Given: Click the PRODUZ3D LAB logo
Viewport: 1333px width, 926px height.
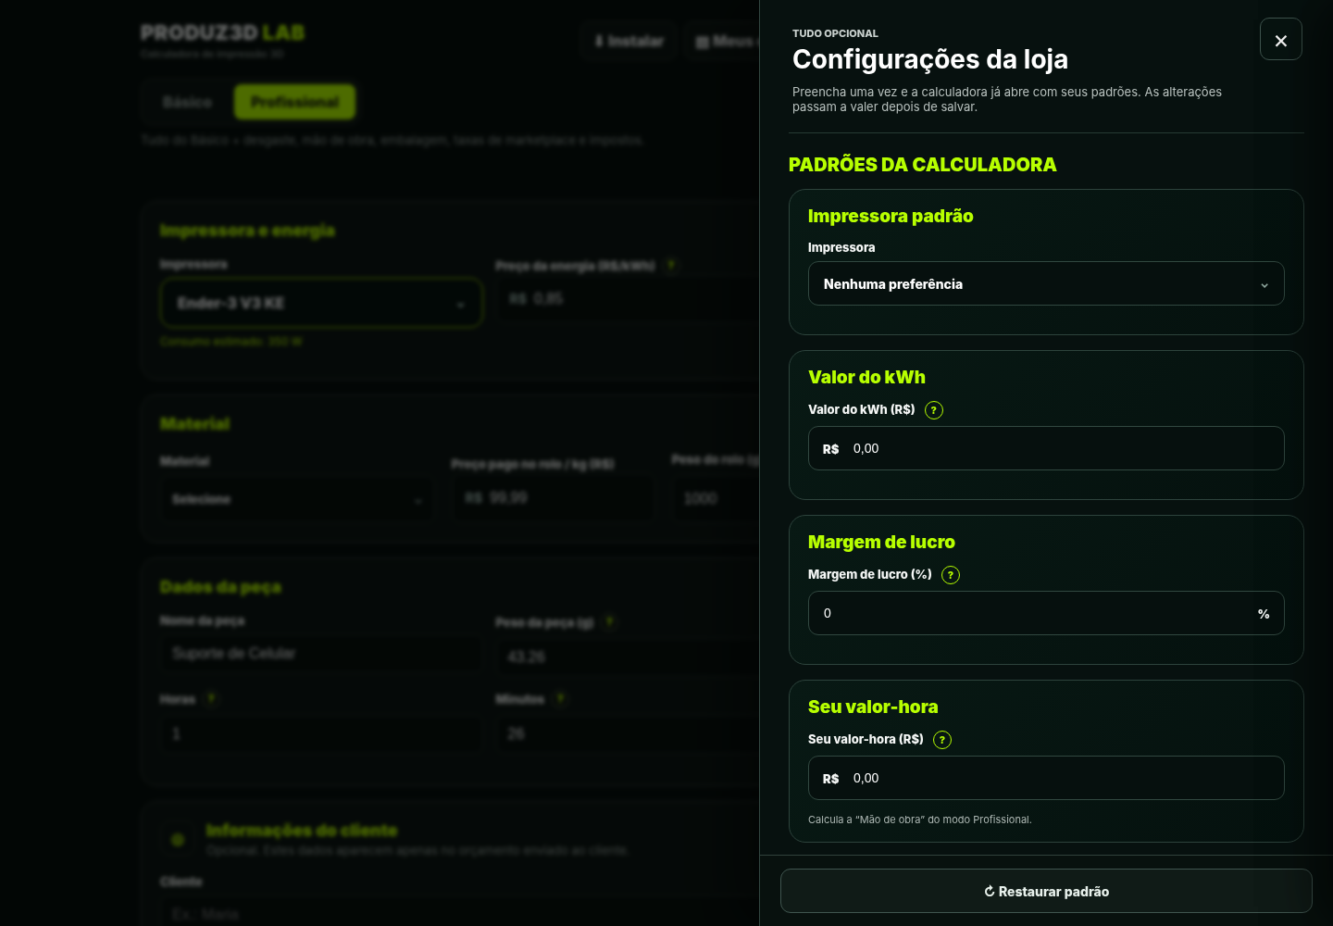Looking at the screenshot, I should click(x=222, y=33).
